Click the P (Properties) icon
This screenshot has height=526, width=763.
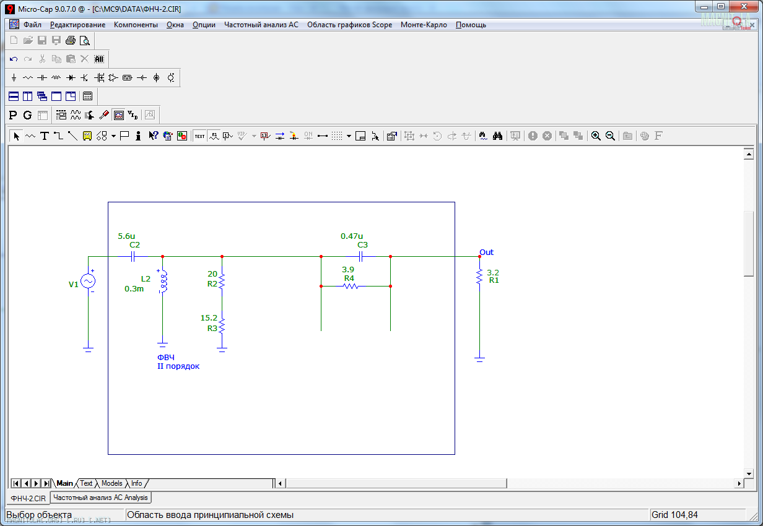pos(13,115)
